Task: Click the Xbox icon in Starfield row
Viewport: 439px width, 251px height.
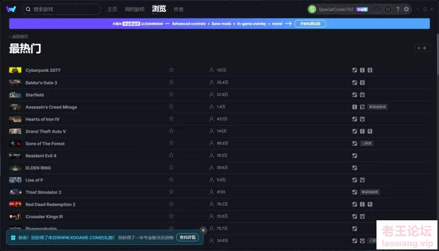Action: click(362, 95)
